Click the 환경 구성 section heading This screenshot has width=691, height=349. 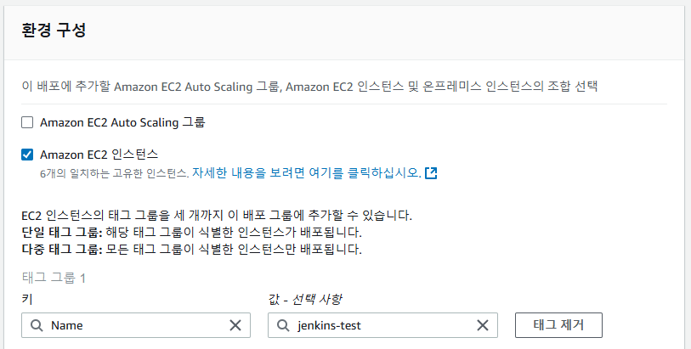point(54,31)
